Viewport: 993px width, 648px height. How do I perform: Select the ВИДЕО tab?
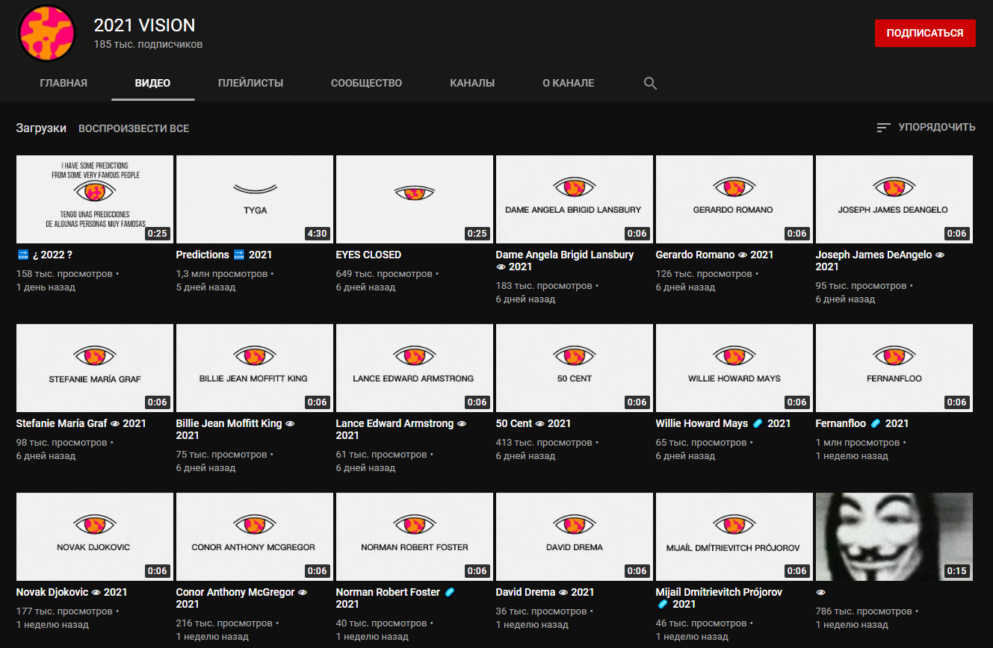pyautogui.click(x=153, y=83)
